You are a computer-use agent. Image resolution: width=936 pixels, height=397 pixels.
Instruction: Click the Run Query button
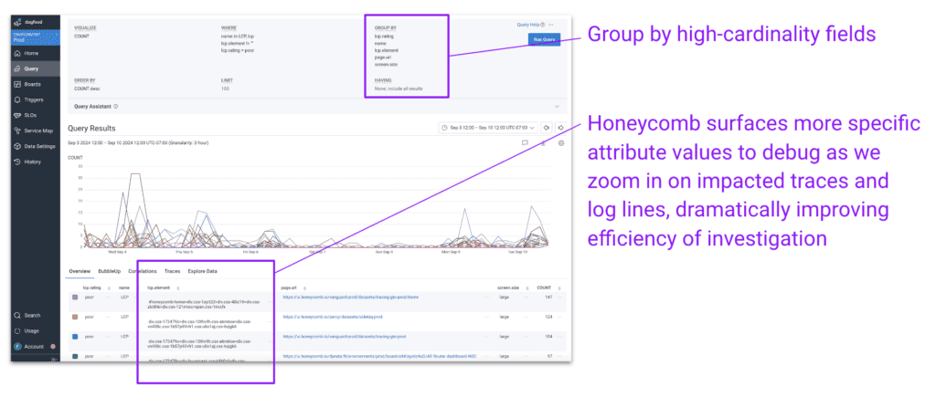click(544, 39)
